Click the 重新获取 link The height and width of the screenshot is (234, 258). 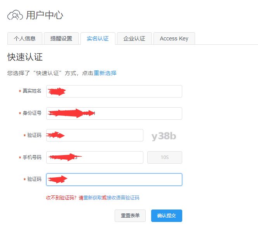pyautogui.click(x=92, y=198)
